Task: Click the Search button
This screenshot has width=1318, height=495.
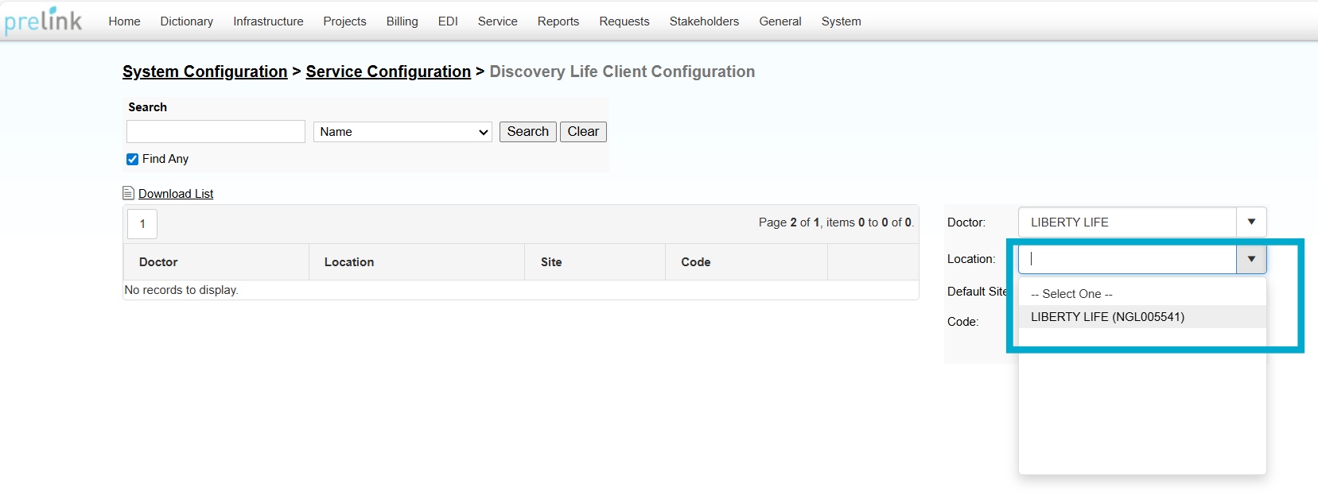Action: pos(528,132)
